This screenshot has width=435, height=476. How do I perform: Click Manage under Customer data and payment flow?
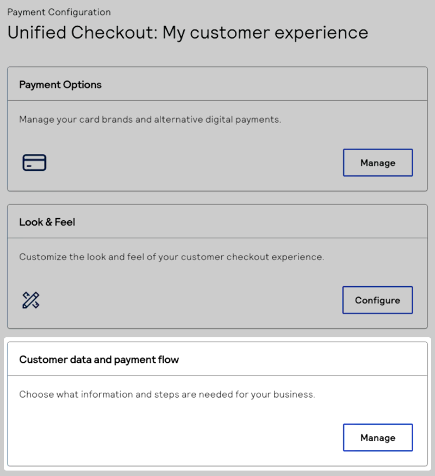tap(377, 437)
